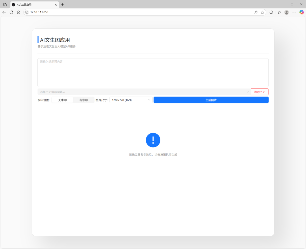Switch watermark setting to 有水印
Viewport: 306px width, 249px height.
pos(84,100)
